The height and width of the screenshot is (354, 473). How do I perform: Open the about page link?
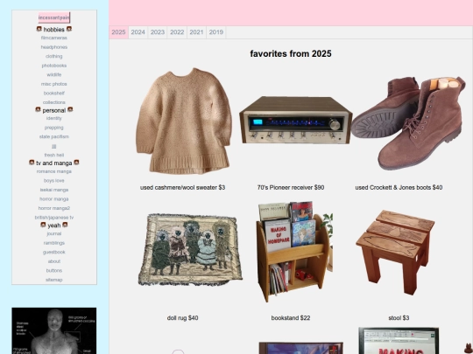[54, 261]
